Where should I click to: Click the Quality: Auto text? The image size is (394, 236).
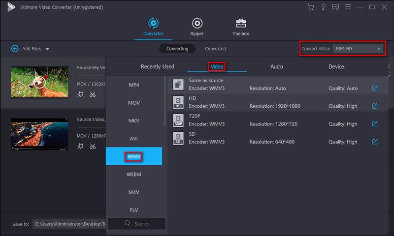(343, 88)
